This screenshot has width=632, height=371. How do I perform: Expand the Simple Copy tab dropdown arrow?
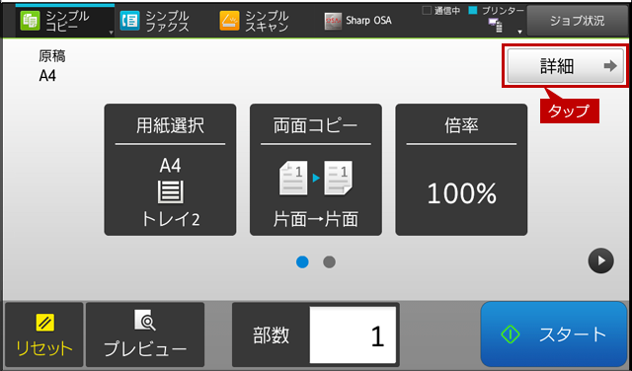click(x=111, y=33)
